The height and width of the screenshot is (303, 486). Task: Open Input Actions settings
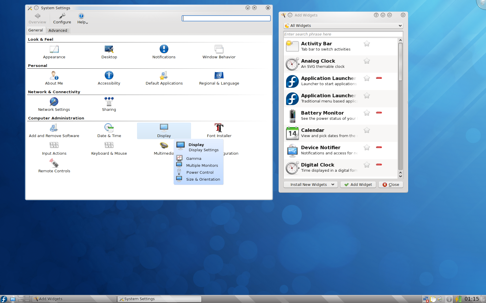click(54, 148)
